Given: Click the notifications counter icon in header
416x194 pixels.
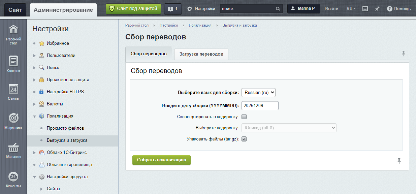Looking at the screenshot, I should pyautogui.click(x=173, y=9).
